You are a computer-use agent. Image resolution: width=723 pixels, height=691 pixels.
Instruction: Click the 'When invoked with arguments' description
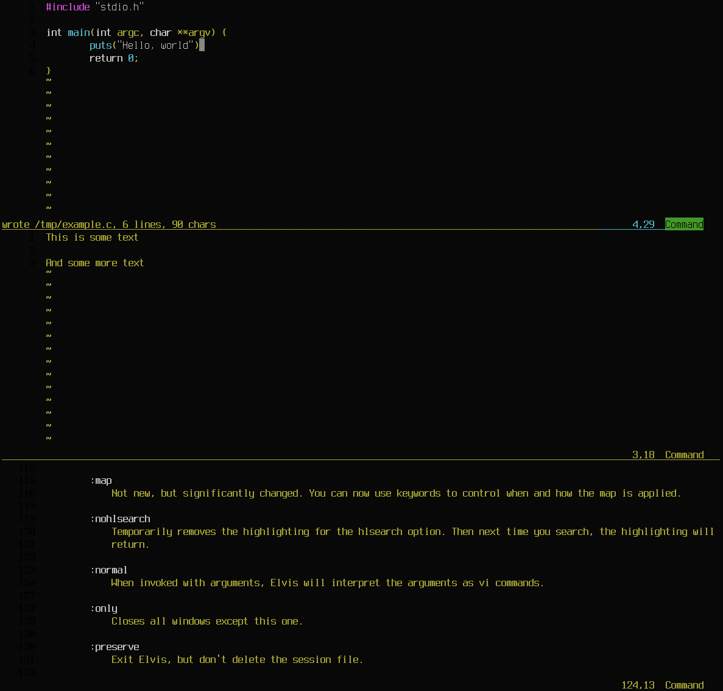pyautogui.click(x=327, y=583)
